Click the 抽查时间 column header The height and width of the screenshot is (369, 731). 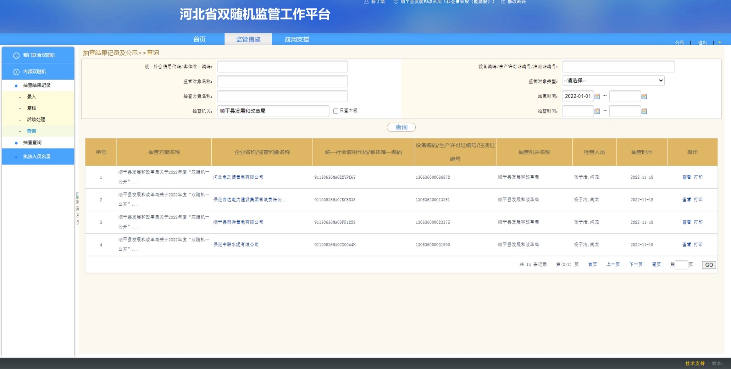click(642, 152)
